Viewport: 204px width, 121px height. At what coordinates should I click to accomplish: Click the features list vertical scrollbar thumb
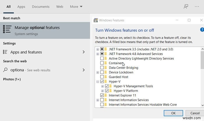[x=202, y=60]
